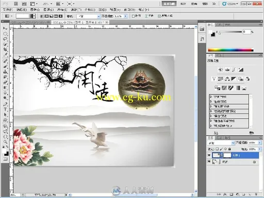
Task: Delete layer using trash icon
Action: pyautogui.click(x=256, y=194)
